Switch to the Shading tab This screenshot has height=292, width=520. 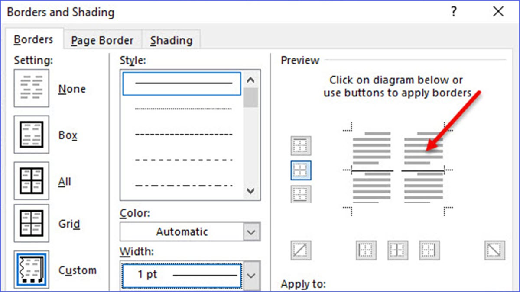(171, 40)
